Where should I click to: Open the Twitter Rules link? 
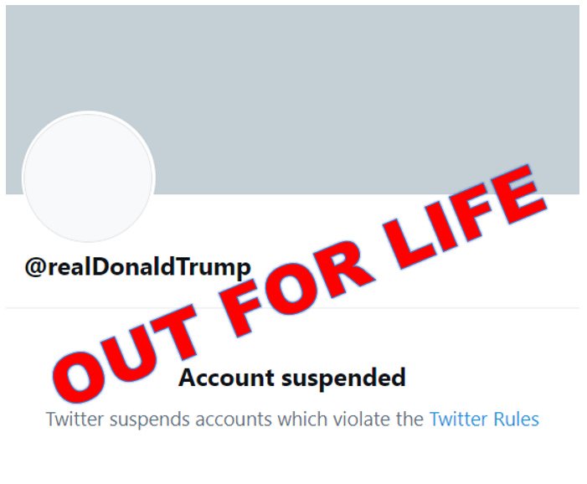click(x=484, y=419)
